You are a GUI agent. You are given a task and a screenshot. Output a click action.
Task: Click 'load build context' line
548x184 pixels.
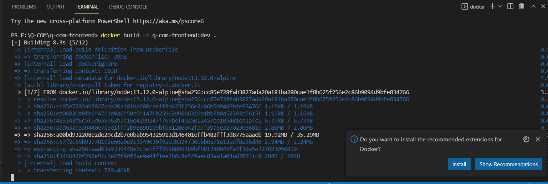coord(66,163)
